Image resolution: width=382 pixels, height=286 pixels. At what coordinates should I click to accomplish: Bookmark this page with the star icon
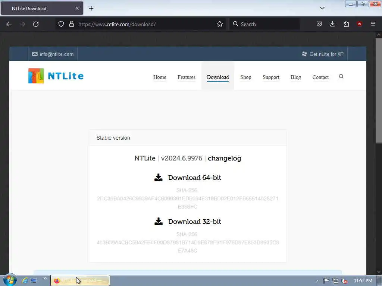tap(219, 24)
